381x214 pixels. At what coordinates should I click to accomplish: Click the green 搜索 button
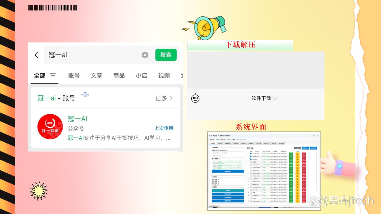pyautogui.click(x=166, y=55)
